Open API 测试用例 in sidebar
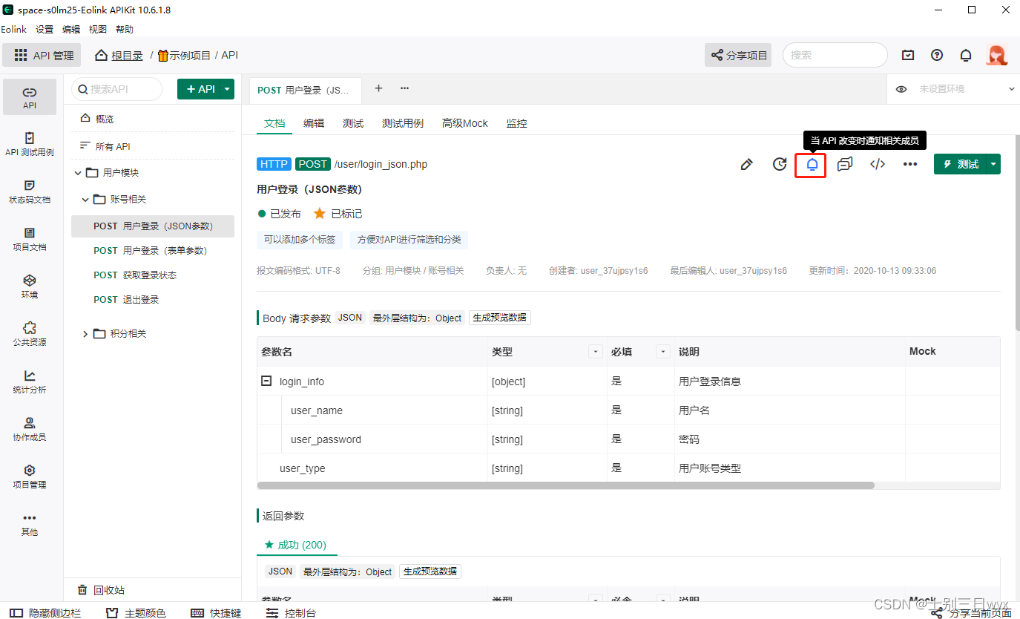This screenshot has width=1020, height=619. pyautogui.click(x=30, y=144)
